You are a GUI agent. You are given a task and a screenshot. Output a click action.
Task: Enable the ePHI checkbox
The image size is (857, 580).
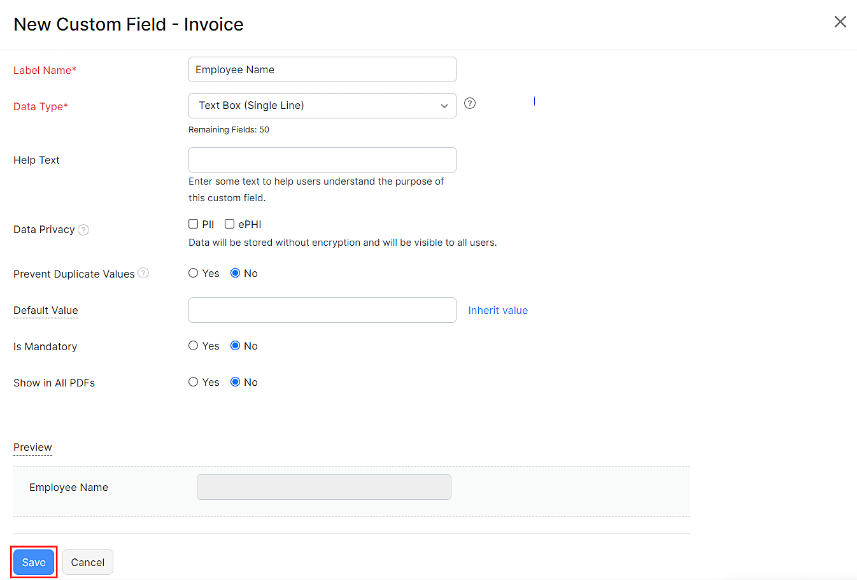[x=229, y=223]
